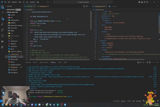Open the Run and Debug view

click(2, 24)
